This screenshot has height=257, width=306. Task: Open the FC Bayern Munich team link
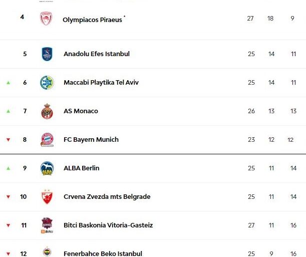(x=91, y=140)
